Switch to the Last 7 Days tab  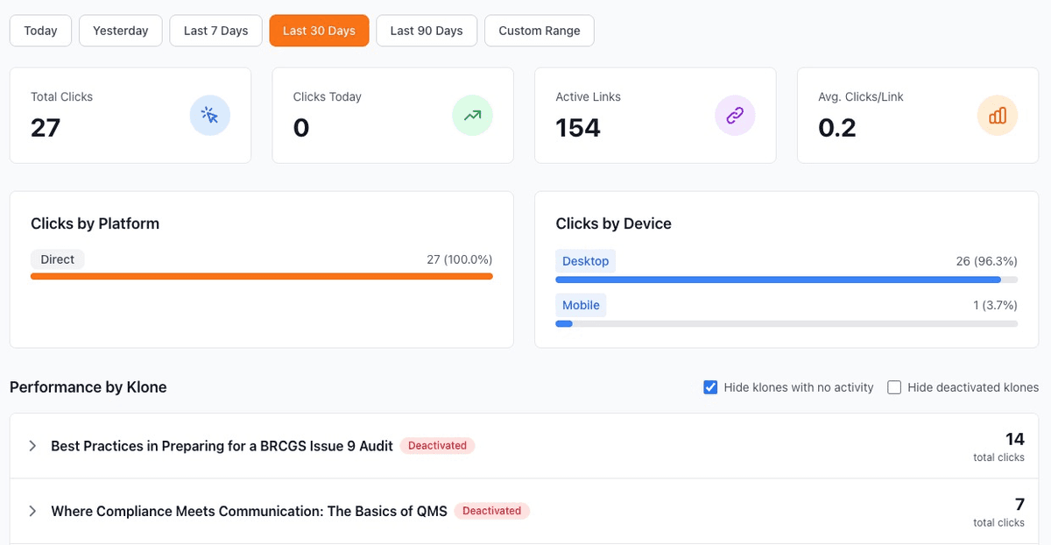pyautogui.click(x=215, y=30)
